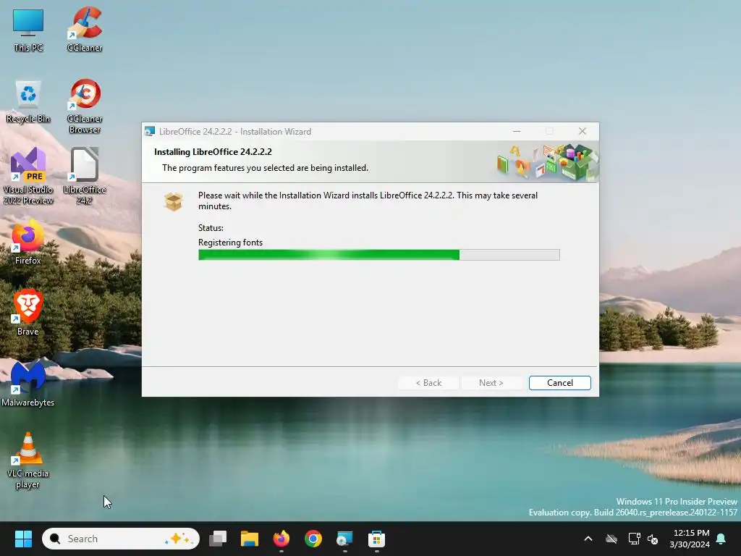
Task: Cancel the LibreOffice installation
Action: [x=559, y=383]
